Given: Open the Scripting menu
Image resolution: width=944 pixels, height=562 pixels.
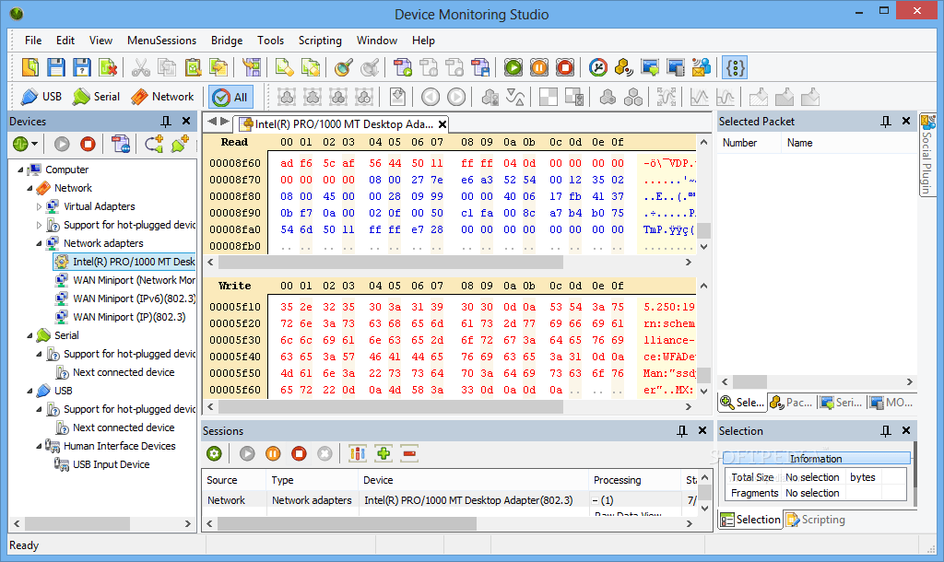Looking at the screenshot, I should [x=320, y=41].
